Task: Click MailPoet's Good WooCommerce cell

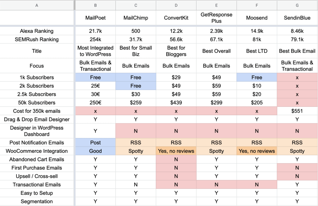Action: [95, 151]
